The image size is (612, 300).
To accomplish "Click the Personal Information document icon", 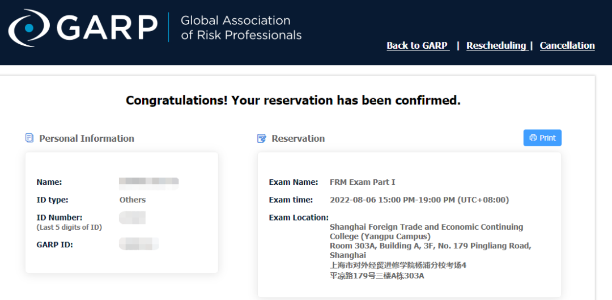I will (29, 138).
